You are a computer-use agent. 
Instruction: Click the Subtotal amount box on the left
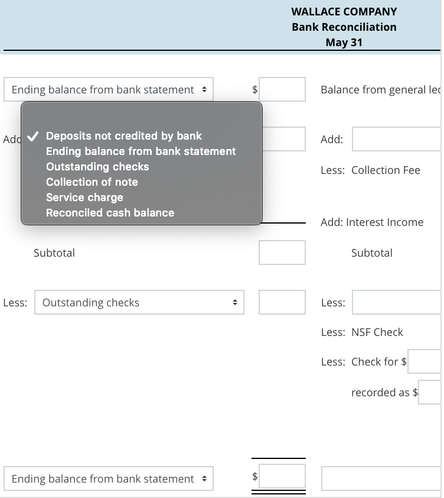[282, 253]
